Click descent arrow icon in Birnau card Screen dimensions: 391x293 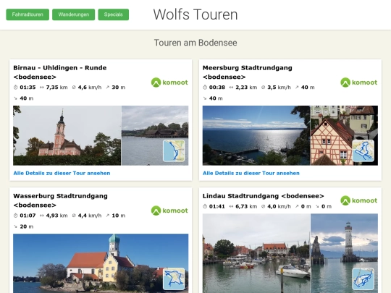(15, 98)
